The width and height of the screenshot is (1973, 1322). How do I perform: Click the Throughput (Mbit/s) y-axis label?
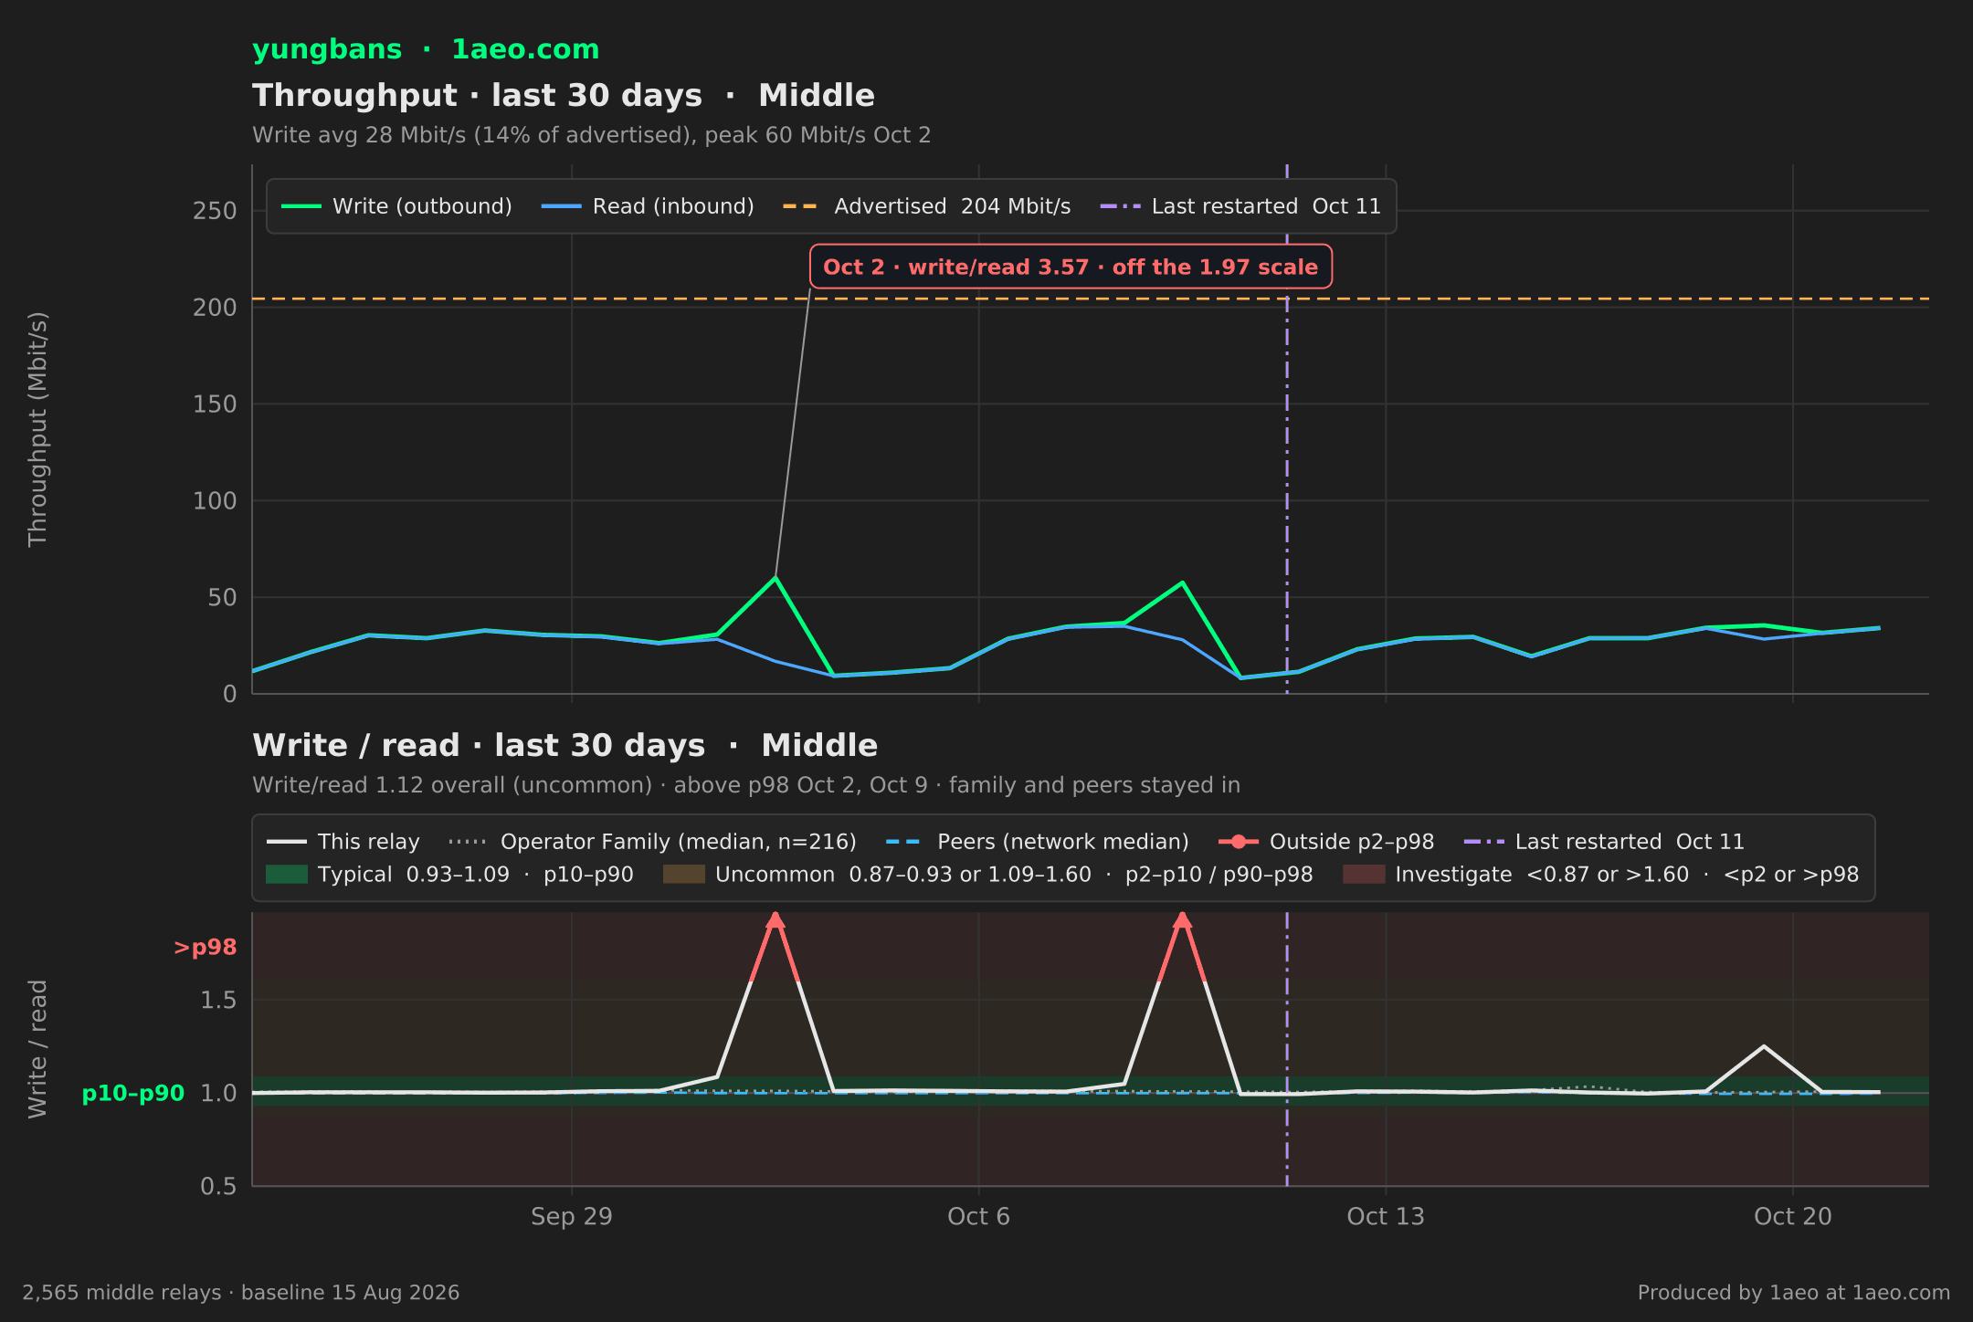(37, 429)
